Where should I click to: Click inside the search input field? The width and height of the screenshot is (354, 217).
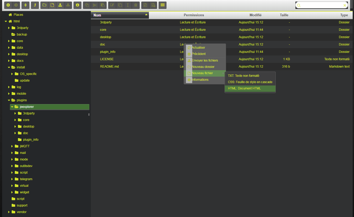click(322, 5)
